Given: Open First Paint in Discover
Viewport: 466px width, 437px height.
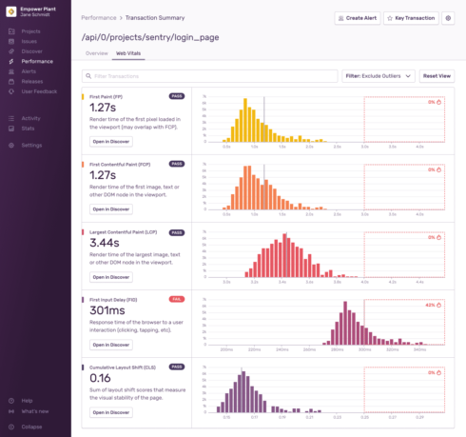Looking at the screenshot, I should 111,142.
